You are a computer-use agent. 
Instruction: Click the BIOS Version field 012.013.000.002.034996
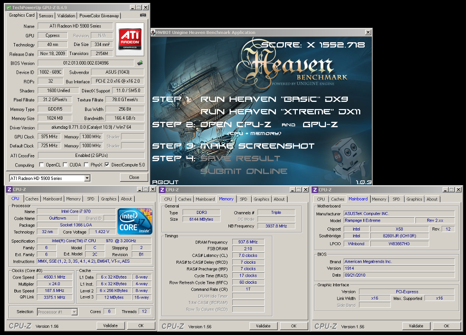point(86,63)
